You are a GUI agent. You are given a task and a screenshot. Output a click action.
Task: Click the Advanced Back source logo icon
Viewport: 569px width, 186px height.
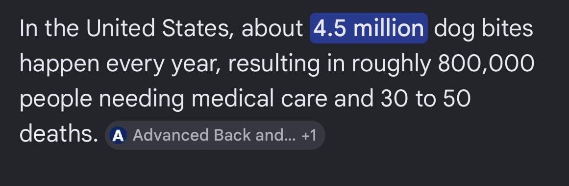point(118,136)
